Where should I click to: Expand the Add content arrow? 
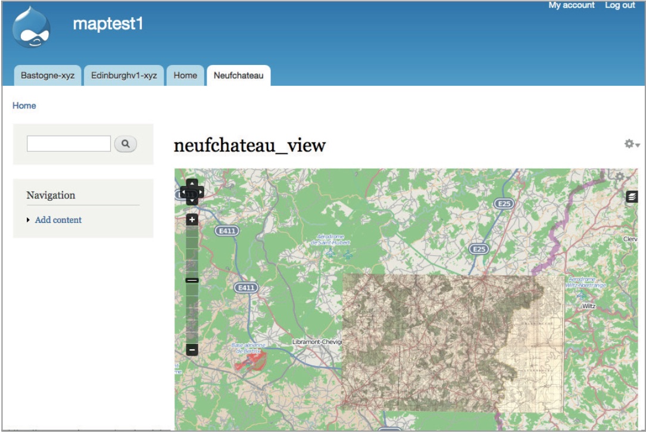(28, 220)
